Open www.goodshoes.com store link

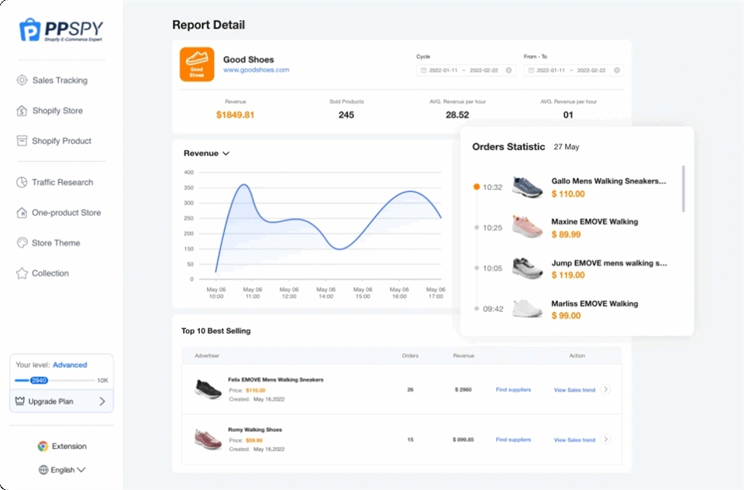[256, 70]
